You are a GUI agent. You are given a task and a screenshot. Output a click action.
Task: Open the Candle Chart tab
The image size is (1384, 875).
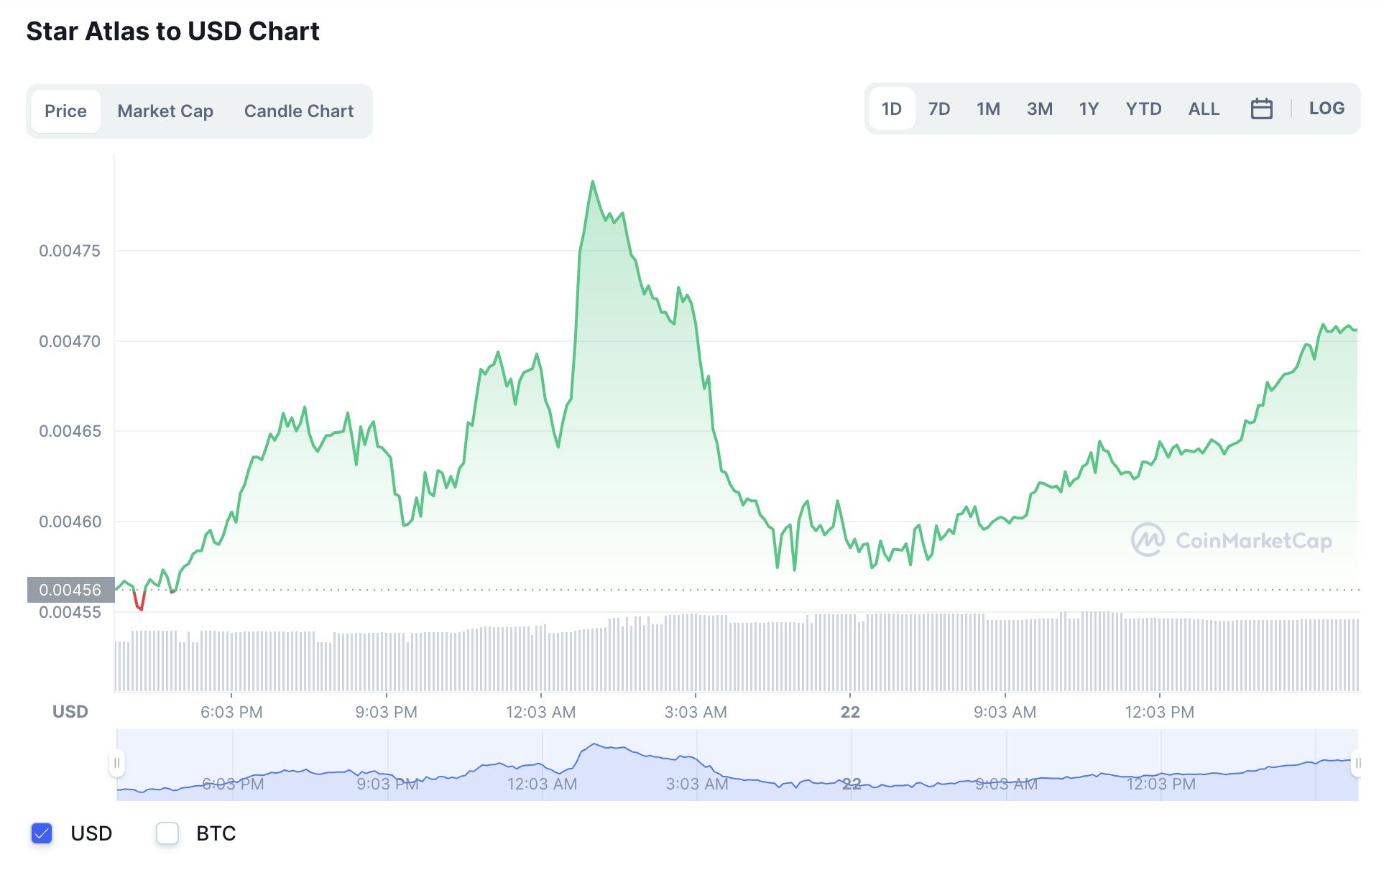point(299,111)
